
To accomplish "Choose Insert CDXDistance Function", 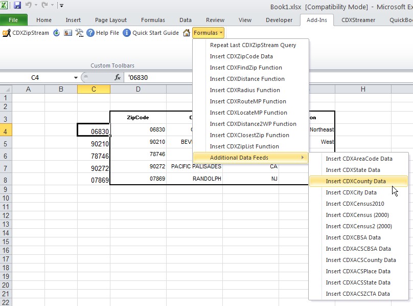I will pos(250,79).
